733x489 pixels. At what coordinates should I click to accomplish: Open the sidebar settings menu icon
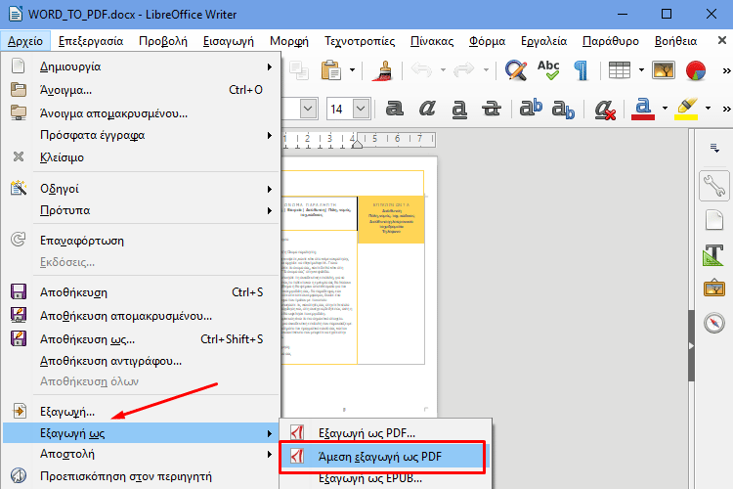click(x=714, y=148)
